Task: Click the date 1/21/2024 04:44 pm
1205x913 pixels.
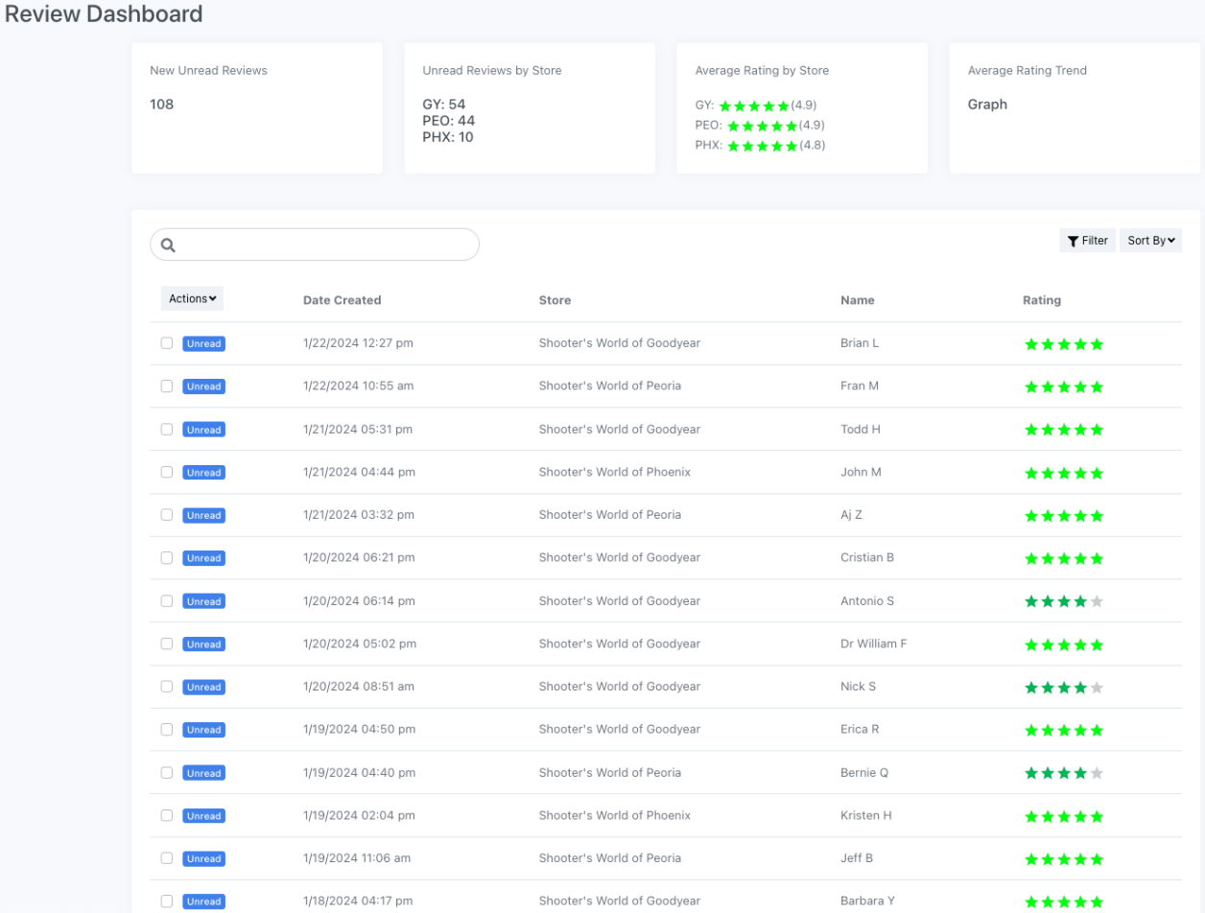Action: click(x=359, y=472)
